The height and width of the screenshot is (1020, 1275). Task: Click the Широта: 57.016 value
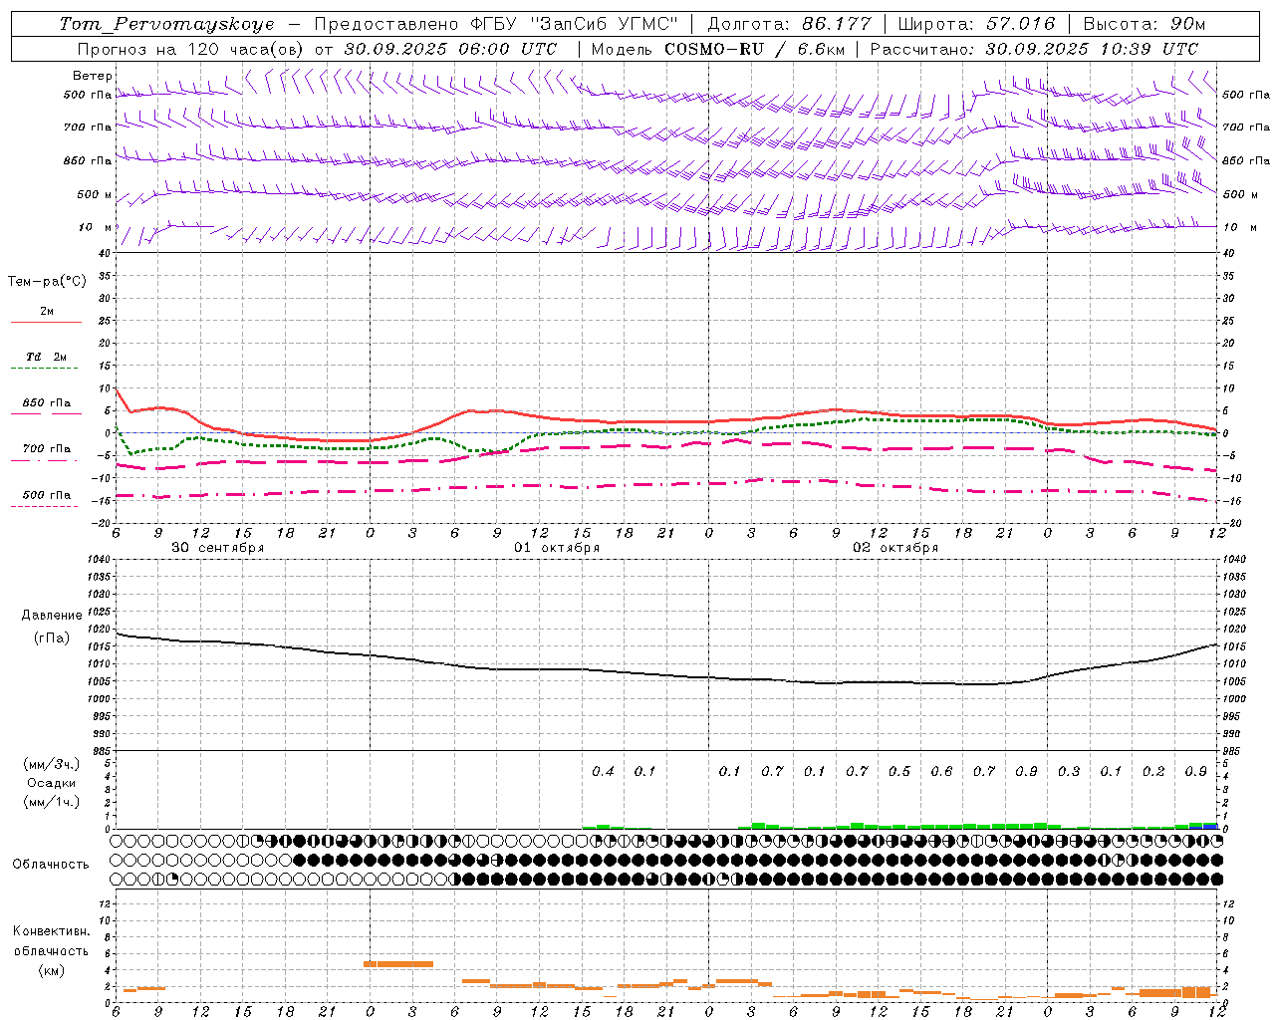tap(976, 24)
